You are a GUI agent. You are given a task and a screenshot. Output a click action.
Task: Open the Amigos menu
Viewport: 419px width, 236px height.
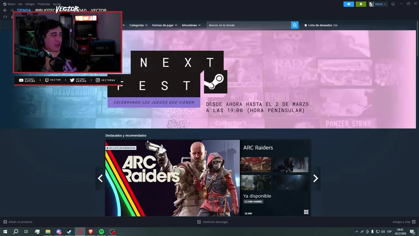[x=30, y=4]
